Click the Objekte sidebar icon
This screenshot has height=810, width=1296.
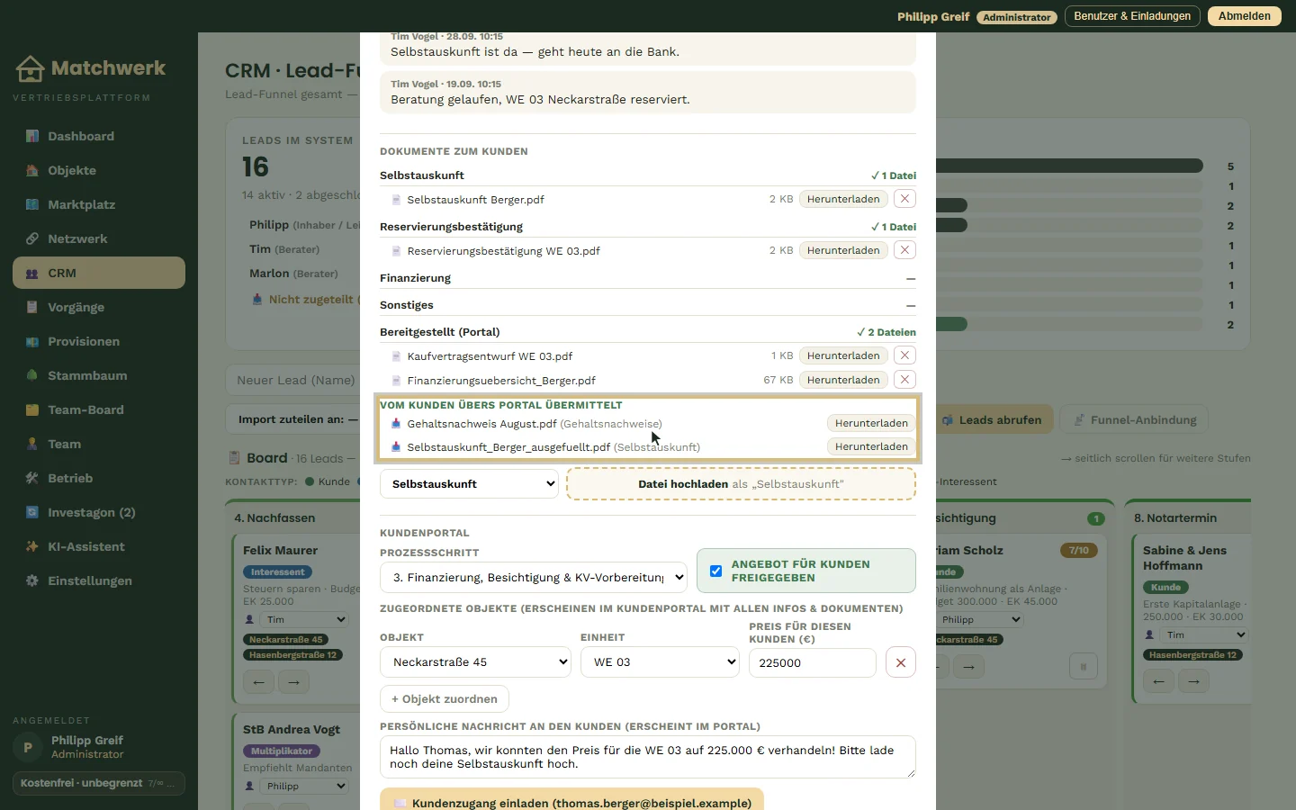click(32, 170)
